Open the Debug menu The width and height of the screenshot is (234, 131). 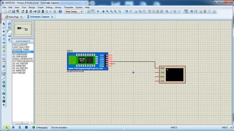pyautogui.click(x=49, y=7)
